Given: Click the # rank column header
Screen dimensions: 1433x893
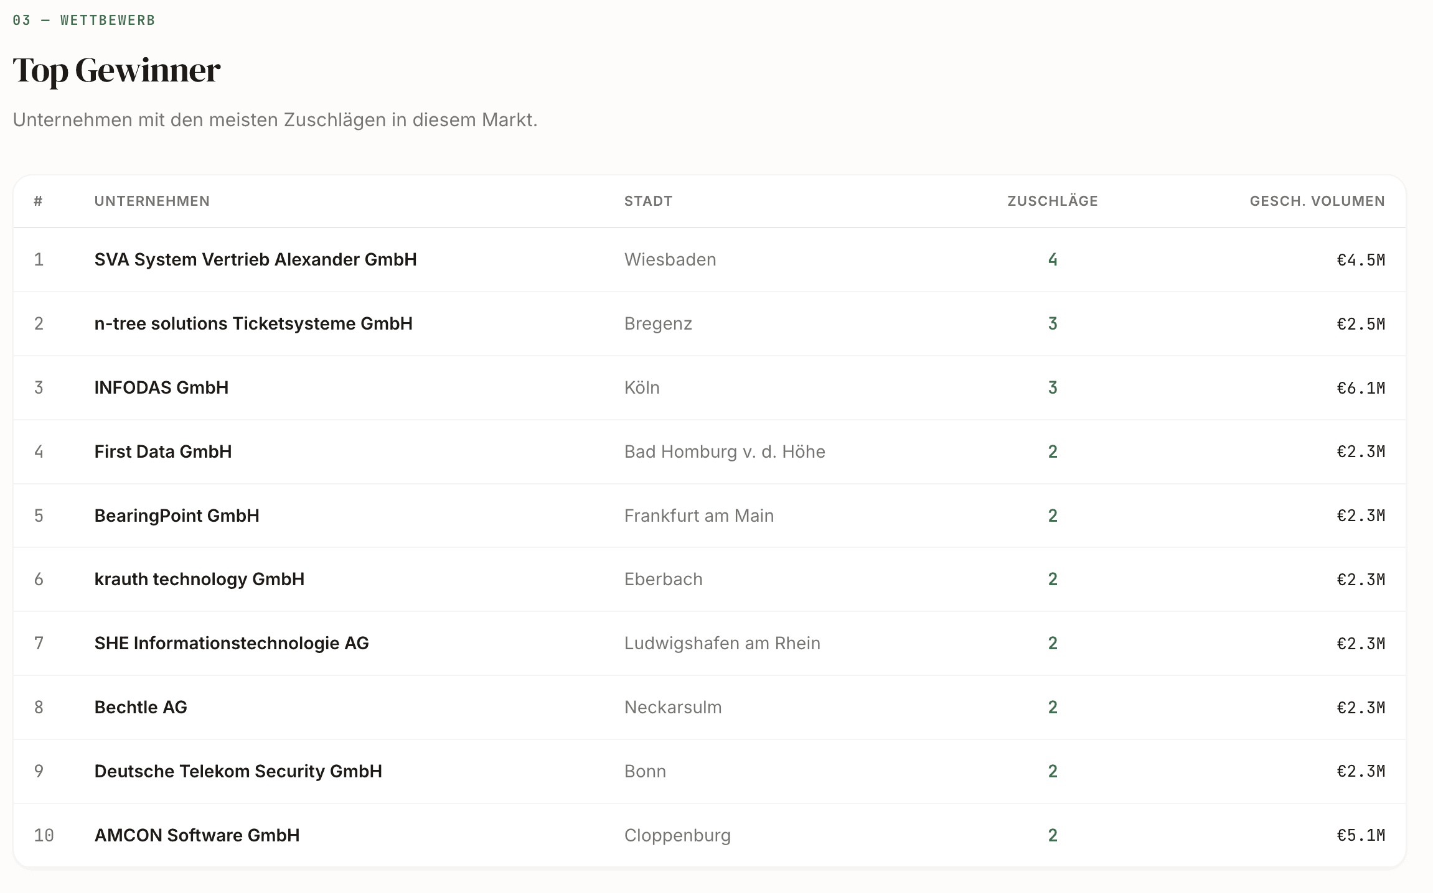Looking at the screenshot, I should pos(38,201).
